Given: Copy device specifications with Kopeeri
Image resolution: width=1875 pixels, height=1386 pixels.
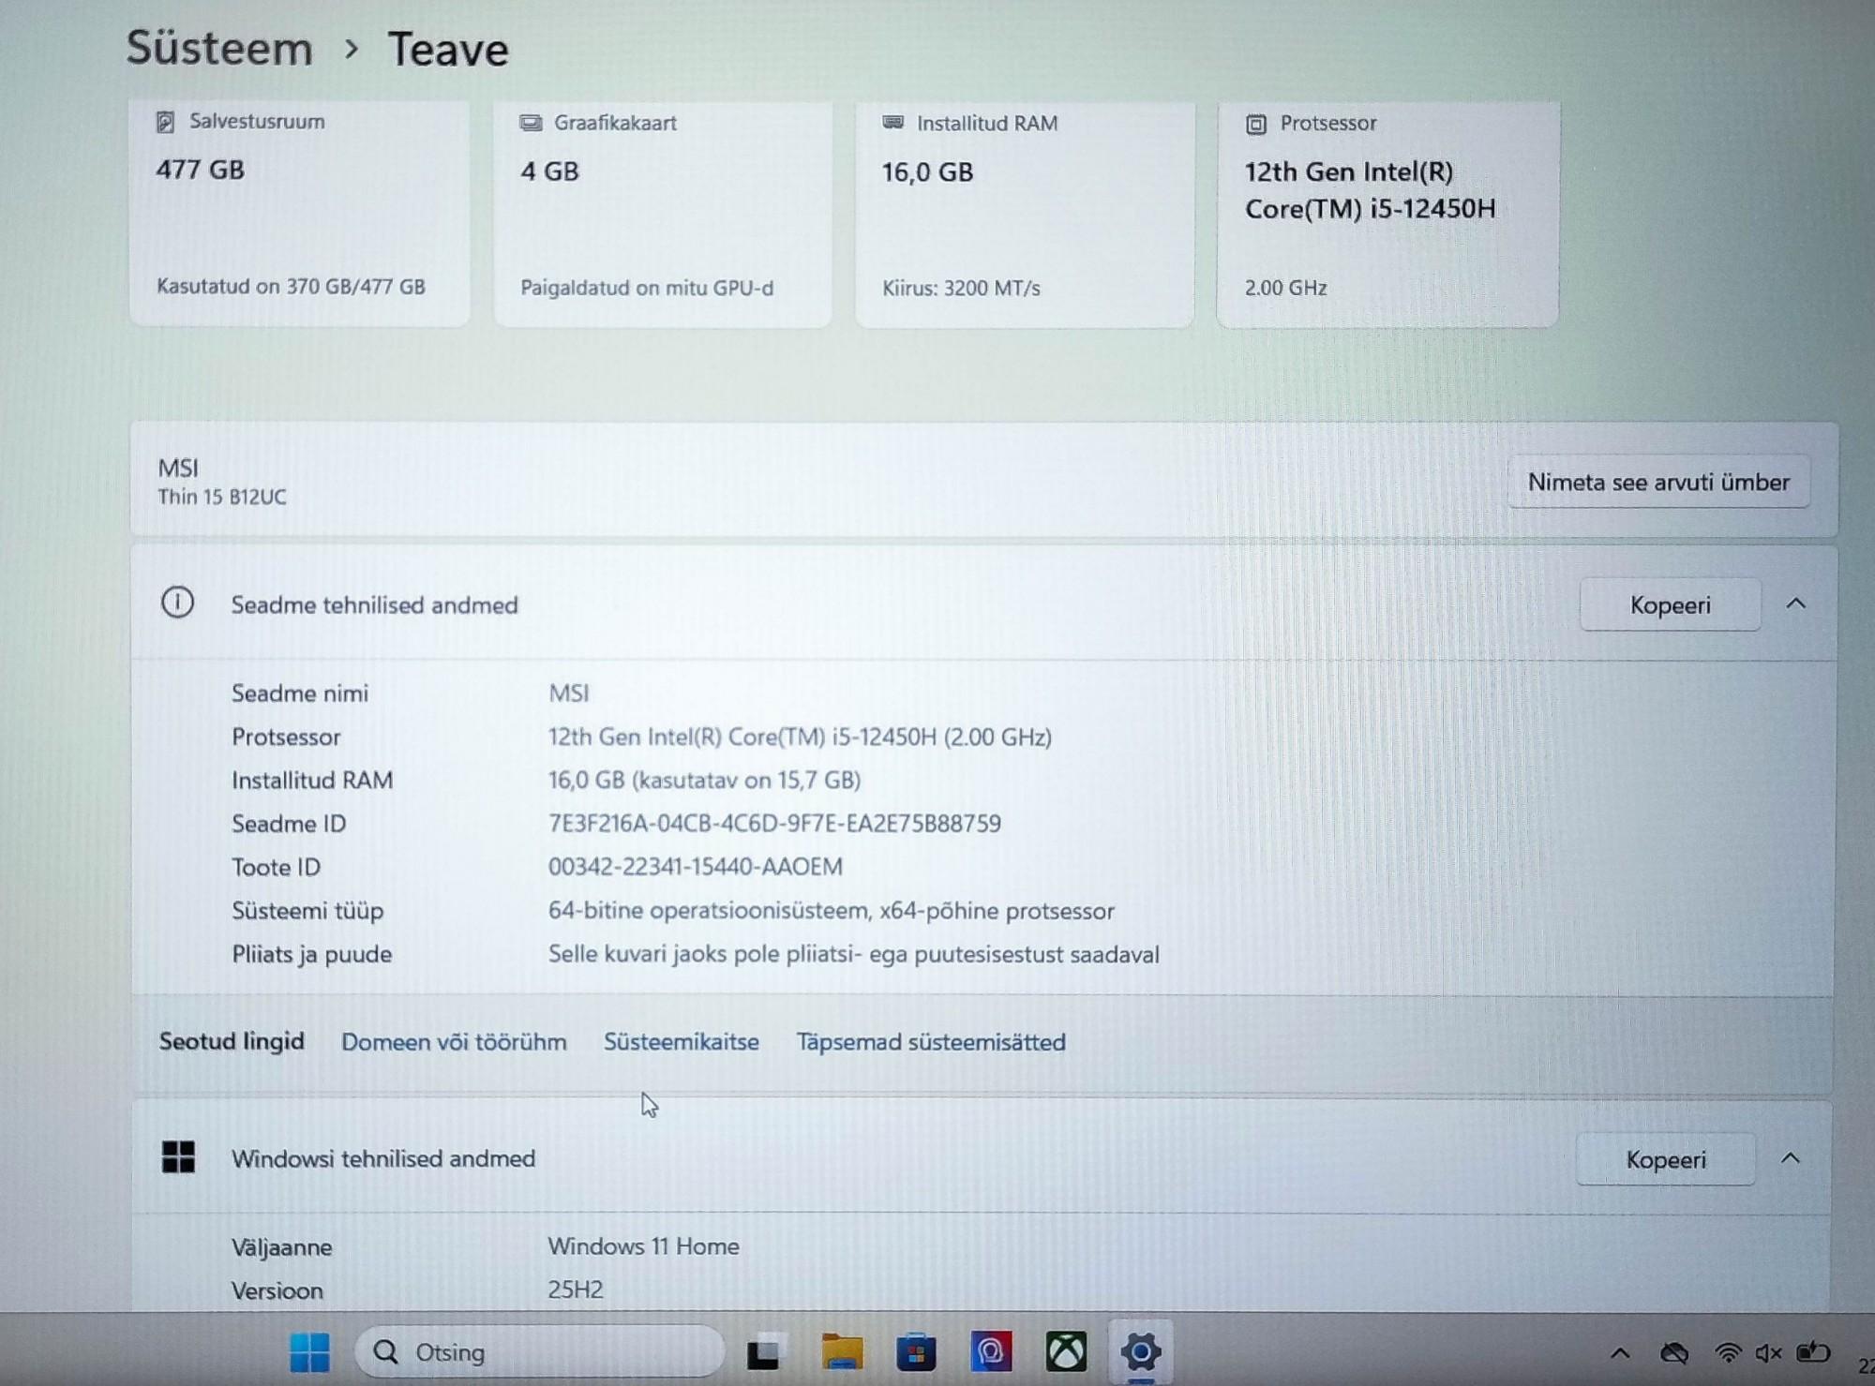Looking at the screenshot, I should click(x=1670, y=605).
